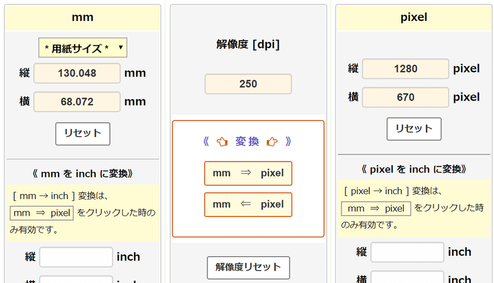Click the 《 mm を inch に変換》 heading
The image size is (494, 283).
[83, 174]
